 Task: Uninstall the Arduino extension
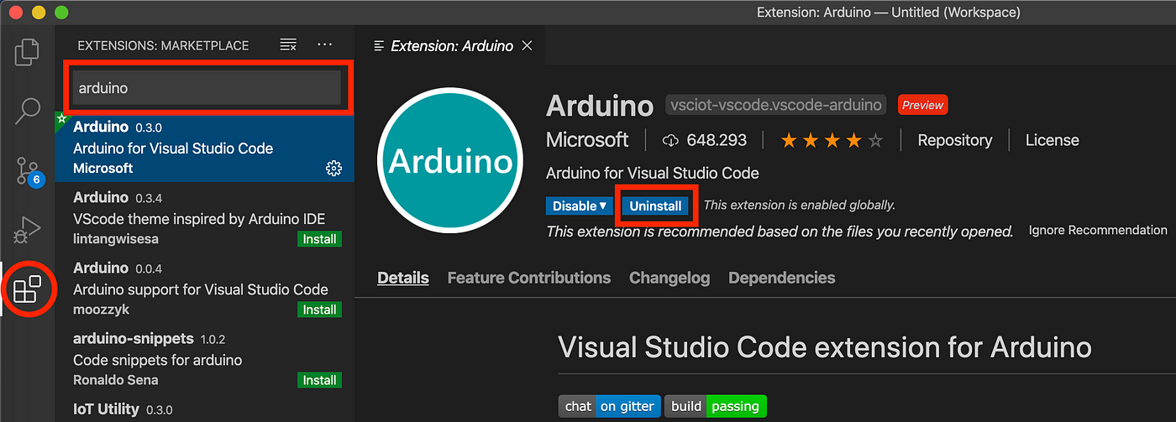click(x=656, y=206)
